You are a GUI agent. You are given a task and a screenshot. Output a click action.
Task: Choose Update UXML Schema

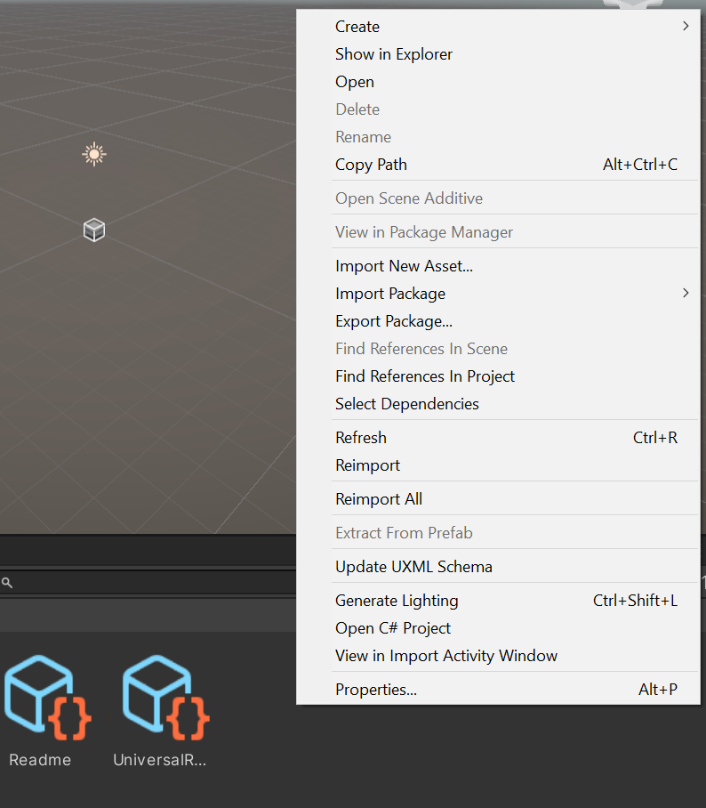tap(498, 567)
